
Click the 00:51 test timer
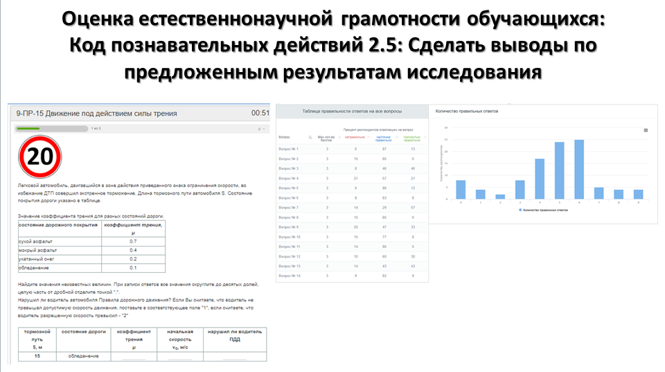point(260,113)
